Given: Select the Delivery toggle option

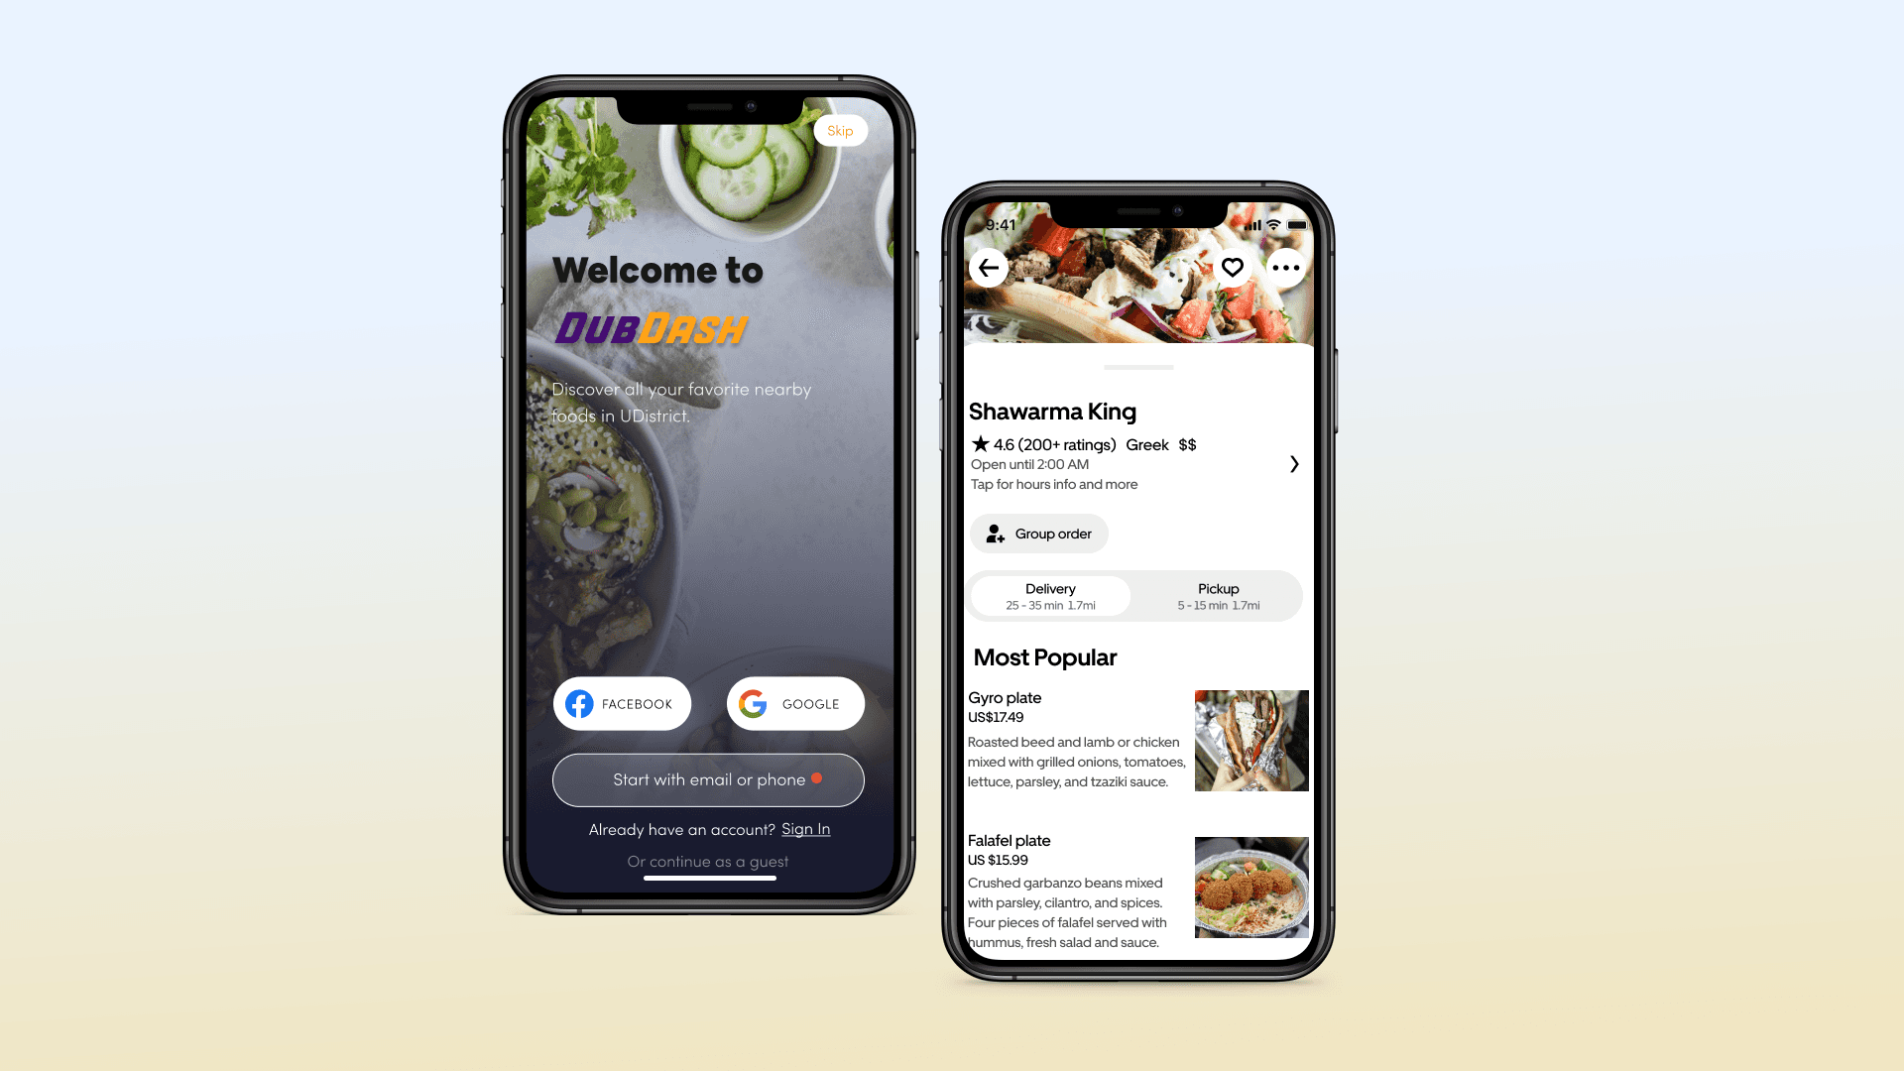Looking at the screenshot, I should [x=1051, y=595].
